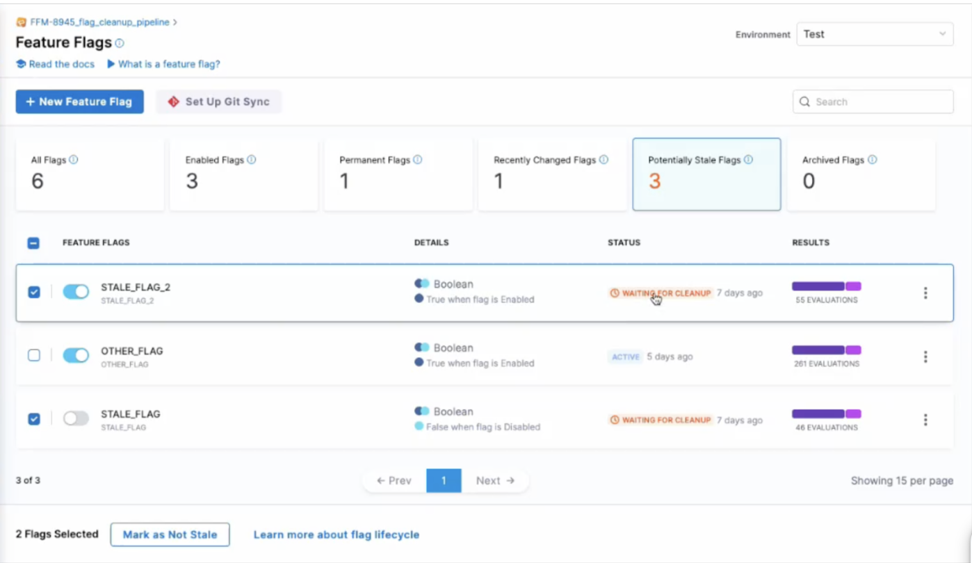This screenshot has height=563, width=972.
Task: Disable the STALE_FLAG_2 toggle switch
Action: [76, 293]
